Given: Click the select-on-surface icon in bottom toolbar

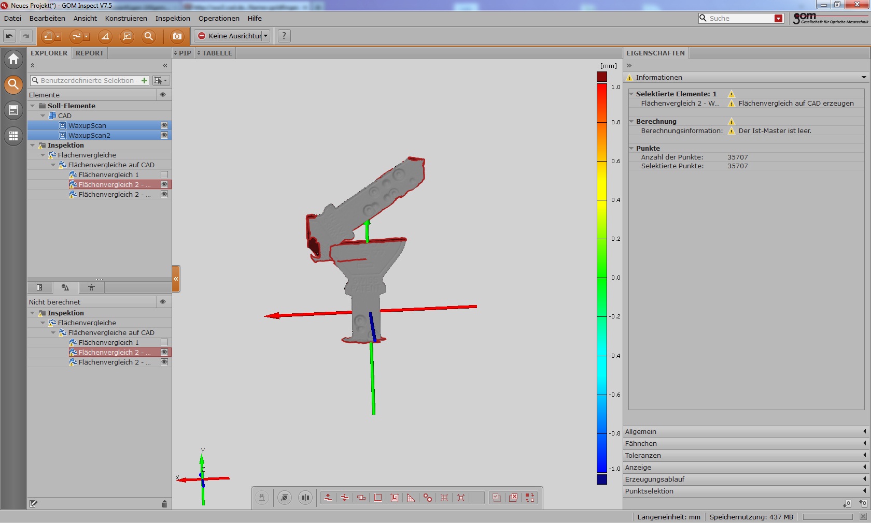Looking at the screenshot, I should coord(328,498).
